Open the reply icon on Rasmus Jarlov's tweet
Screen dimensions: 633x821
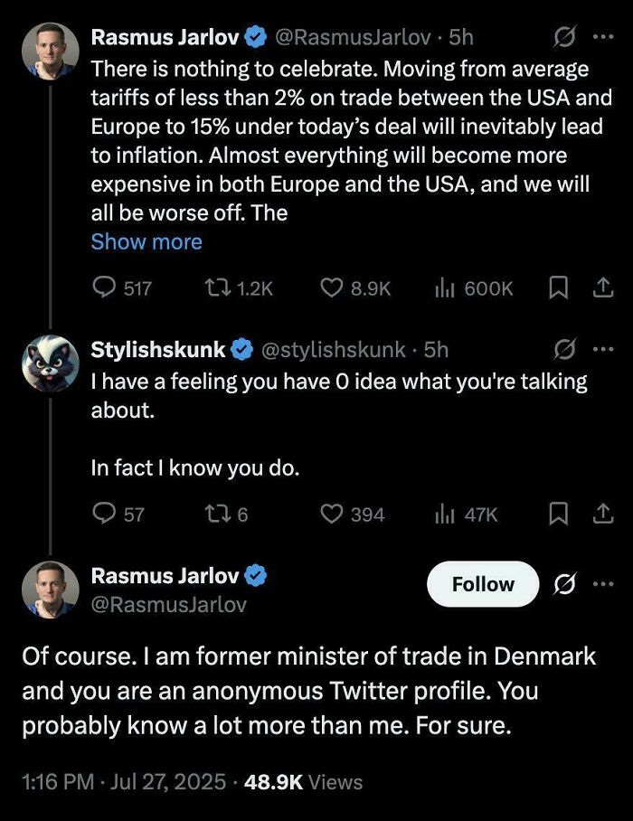point(102,288)
